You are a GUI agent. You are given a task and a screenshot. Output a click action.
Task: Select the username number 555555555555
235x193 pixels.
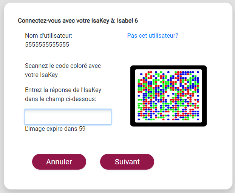(47, 44)
